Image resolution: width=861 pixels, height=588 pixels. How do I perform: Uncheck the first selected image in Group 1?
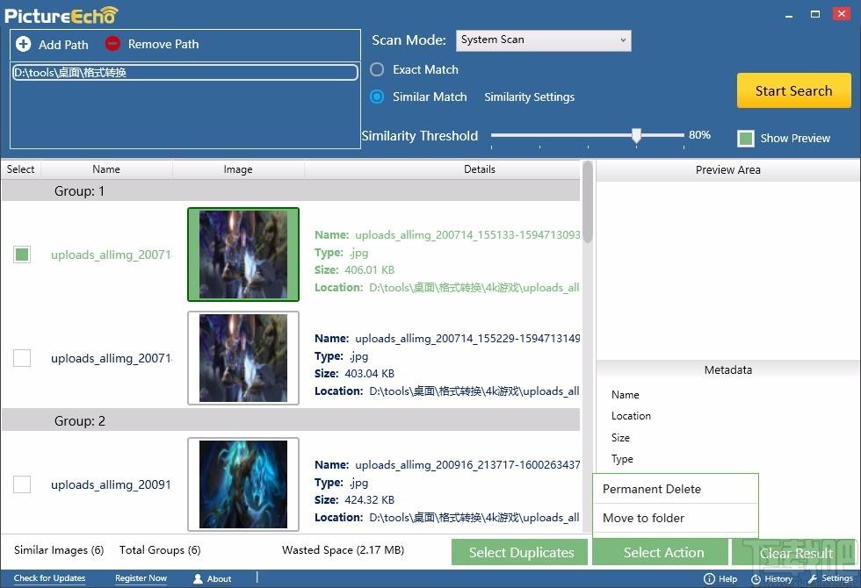pos(22,255)
